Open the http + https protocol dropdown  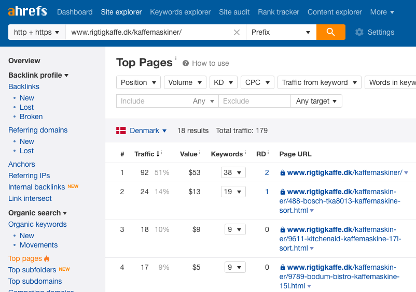tap(37, 32)
